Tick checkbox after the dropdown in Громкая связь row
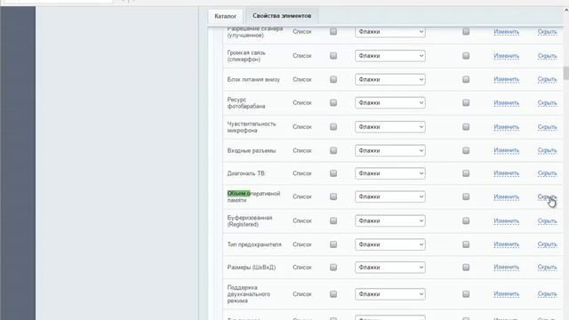 click(x=466, y=56)
